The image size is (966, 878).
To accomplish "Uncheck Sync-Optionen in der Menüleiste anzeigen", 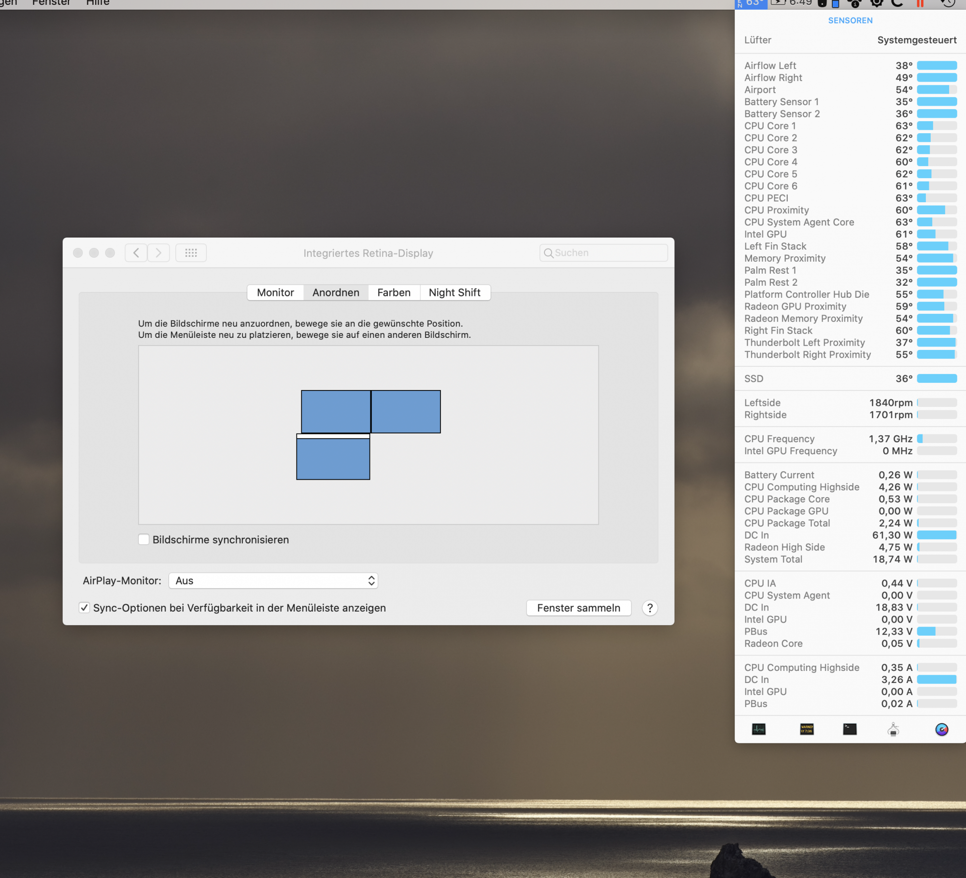I will click(x=84, y=607).
